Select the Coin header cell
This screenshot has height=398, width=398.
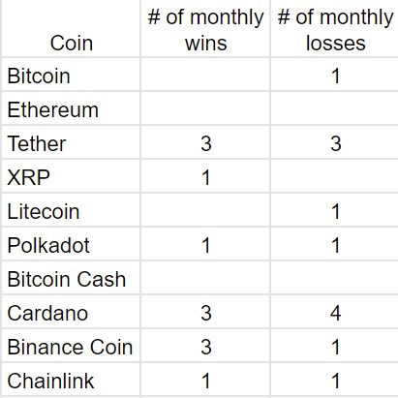pyautogui.click(x=71, y=28)
